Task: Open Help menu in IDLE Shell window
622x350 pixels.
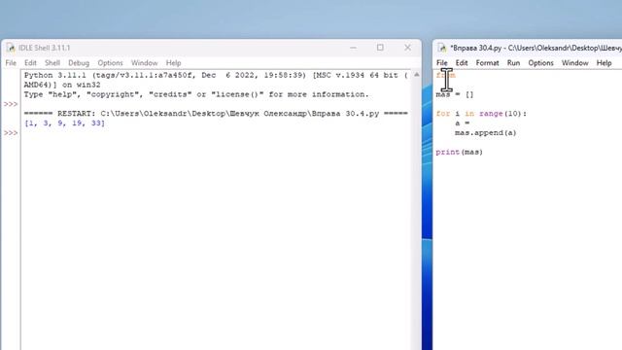Action: coord(173,63)
